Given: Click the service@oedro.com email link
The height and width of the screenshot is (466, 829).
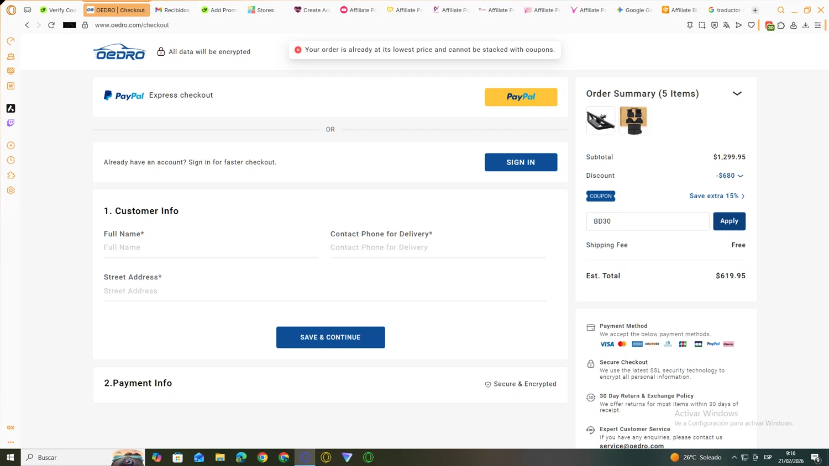Looking at the screenshot, I should pyautogui.click(x=632, y=446).
